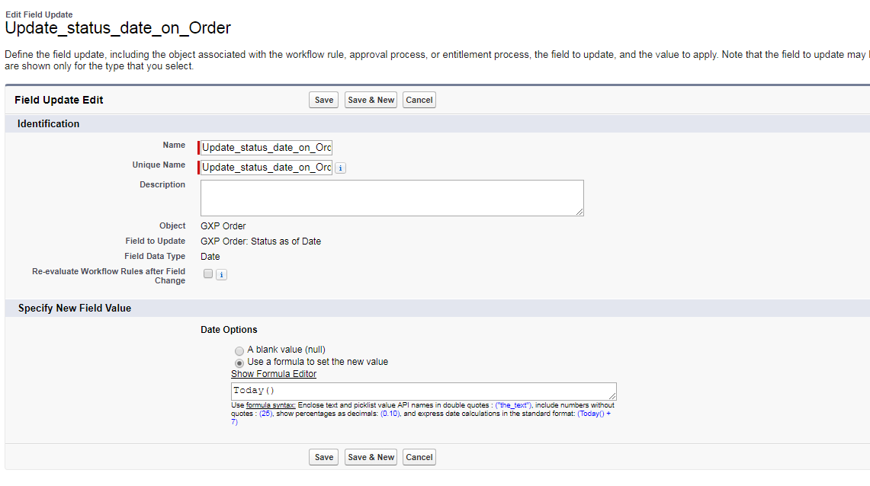Click into the Unique Name input
This screenshot has width=870, height=486.
pos(266,168)
